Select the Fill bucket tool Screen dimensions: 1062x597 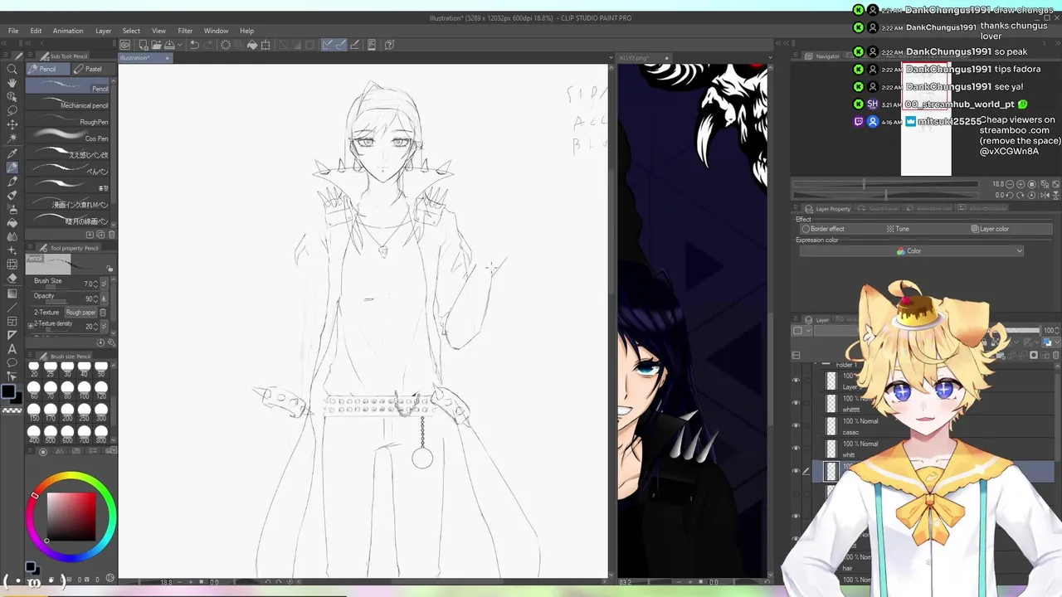(12, 223)
